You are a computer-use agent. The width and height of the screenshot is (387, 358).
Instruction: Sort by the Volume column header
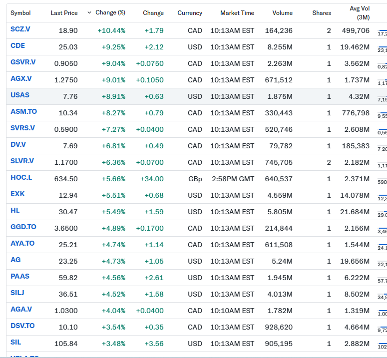click(x=282, y=13)
